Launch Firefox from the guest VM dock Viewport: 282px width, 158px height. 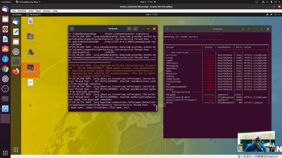(x=16, y=71)
